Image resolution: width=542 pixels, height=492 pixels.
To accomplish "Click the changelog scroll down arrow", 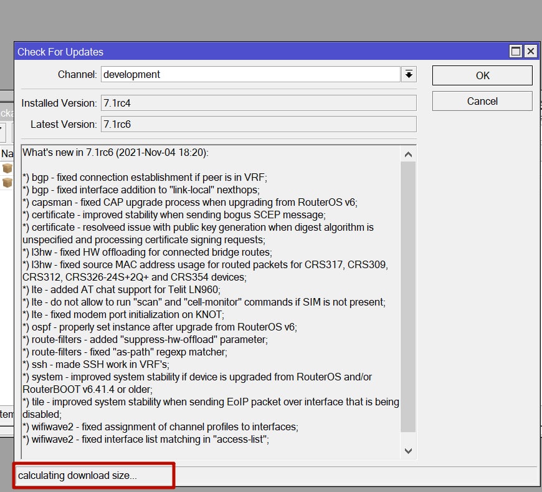I will pos(408,451).
